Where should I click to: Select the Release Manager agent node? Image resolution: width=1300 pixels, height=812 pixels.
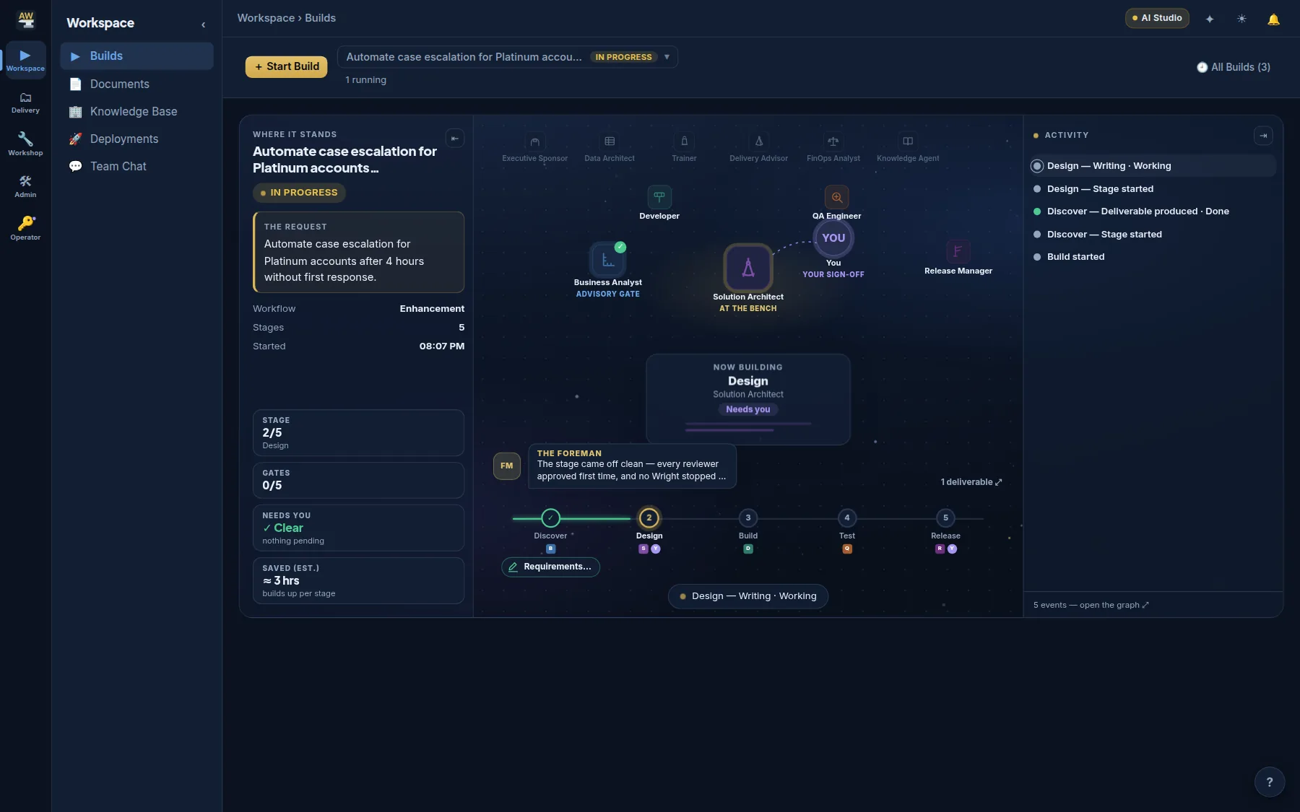958,251
